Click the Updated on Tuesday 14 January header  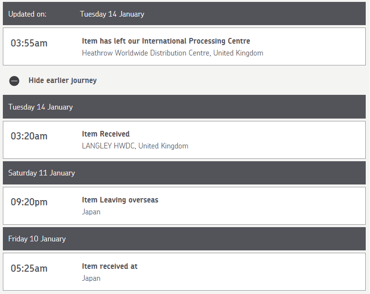point(184,14)
